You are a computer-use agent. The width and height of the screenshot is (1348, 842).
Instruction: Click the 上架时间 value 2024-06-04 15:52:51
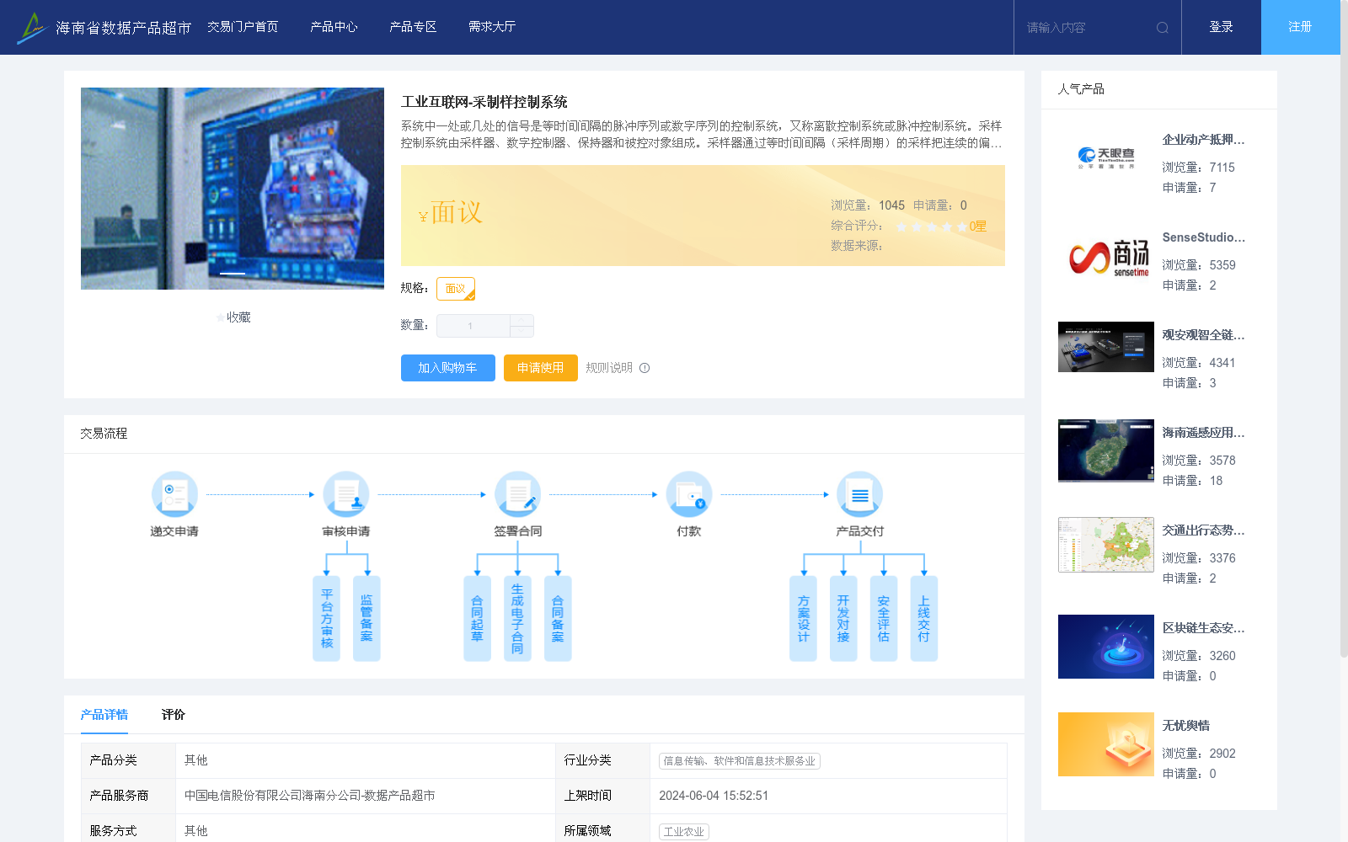[x=714, y=796]
